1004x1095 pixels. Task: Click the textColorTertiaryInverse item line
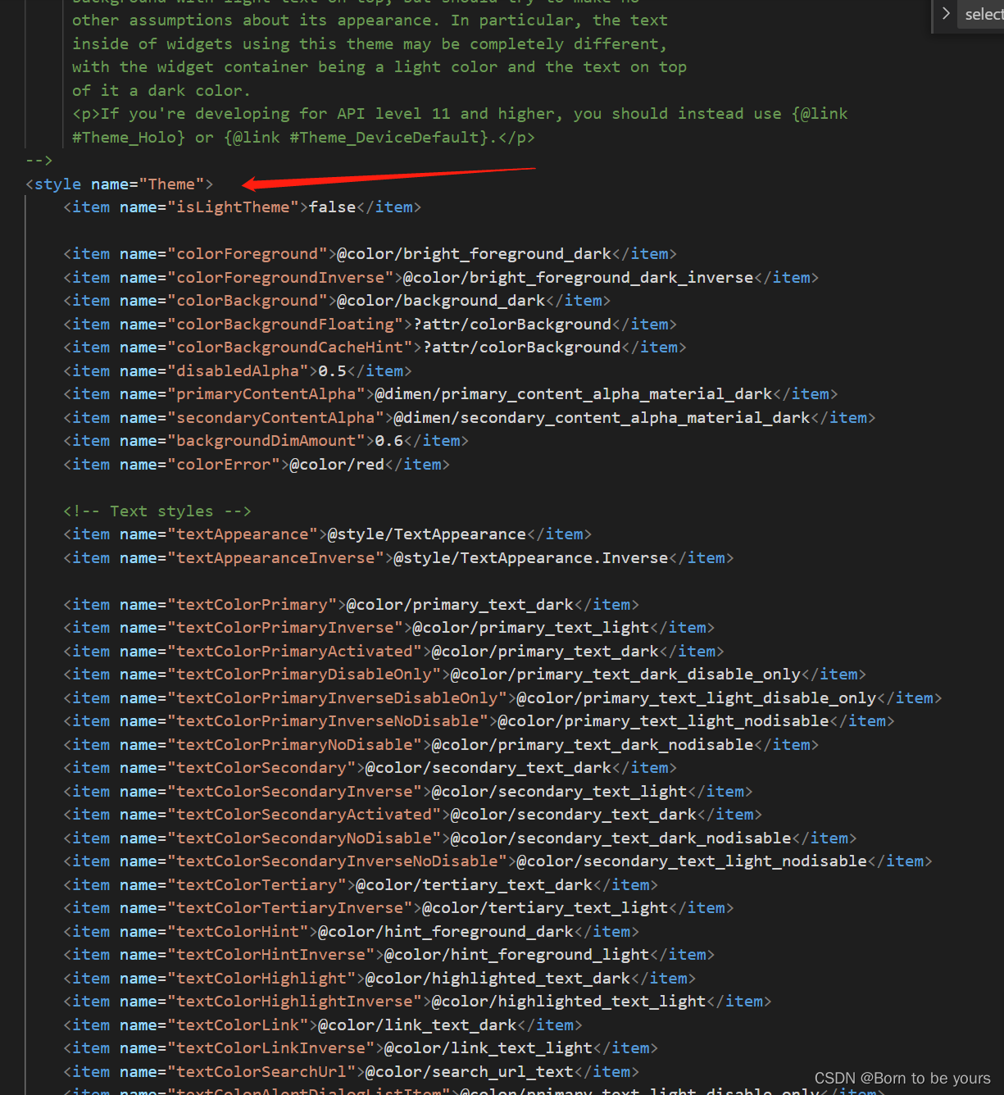pyautogui.click(x=398, y=908)
